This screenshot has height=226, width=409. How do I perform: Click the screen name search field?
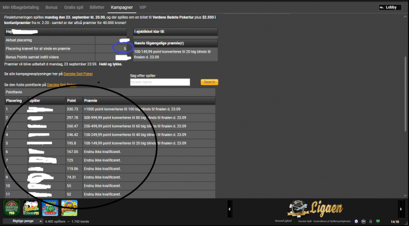click(x=160, y=82)
